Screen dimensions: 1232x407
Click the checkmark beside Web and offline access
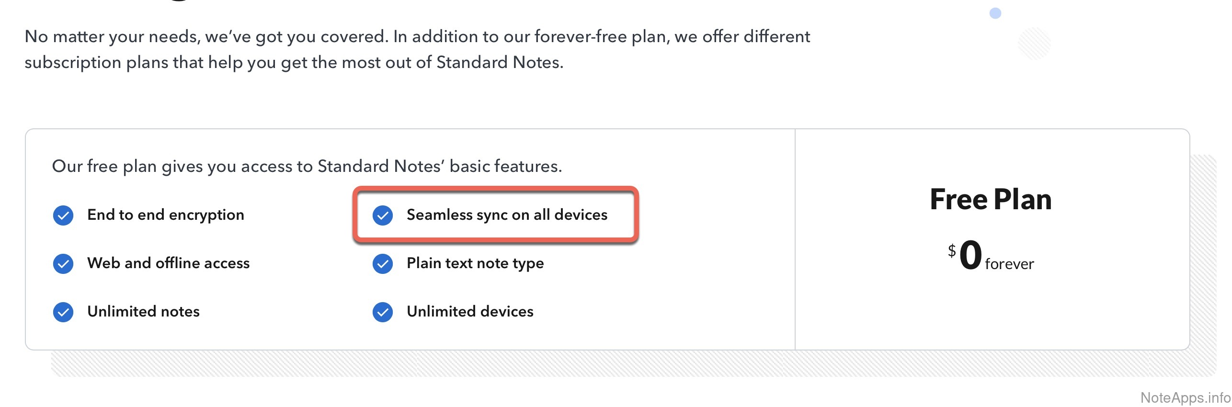(63, 264)
